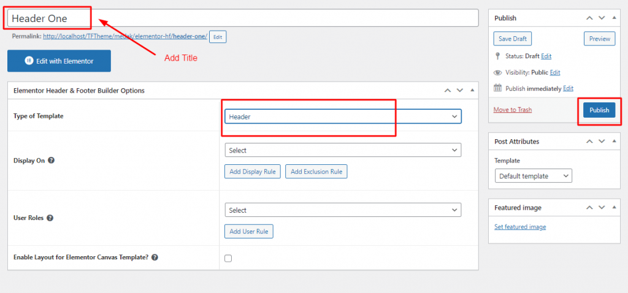This screenshot has width=628, height=293.
Task: Open the User Roles select dropdown
Action: [x=343, y=210]
